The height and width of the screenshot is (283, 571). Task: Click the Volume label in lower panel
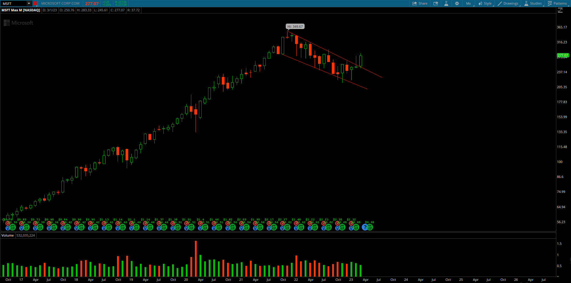8,235
